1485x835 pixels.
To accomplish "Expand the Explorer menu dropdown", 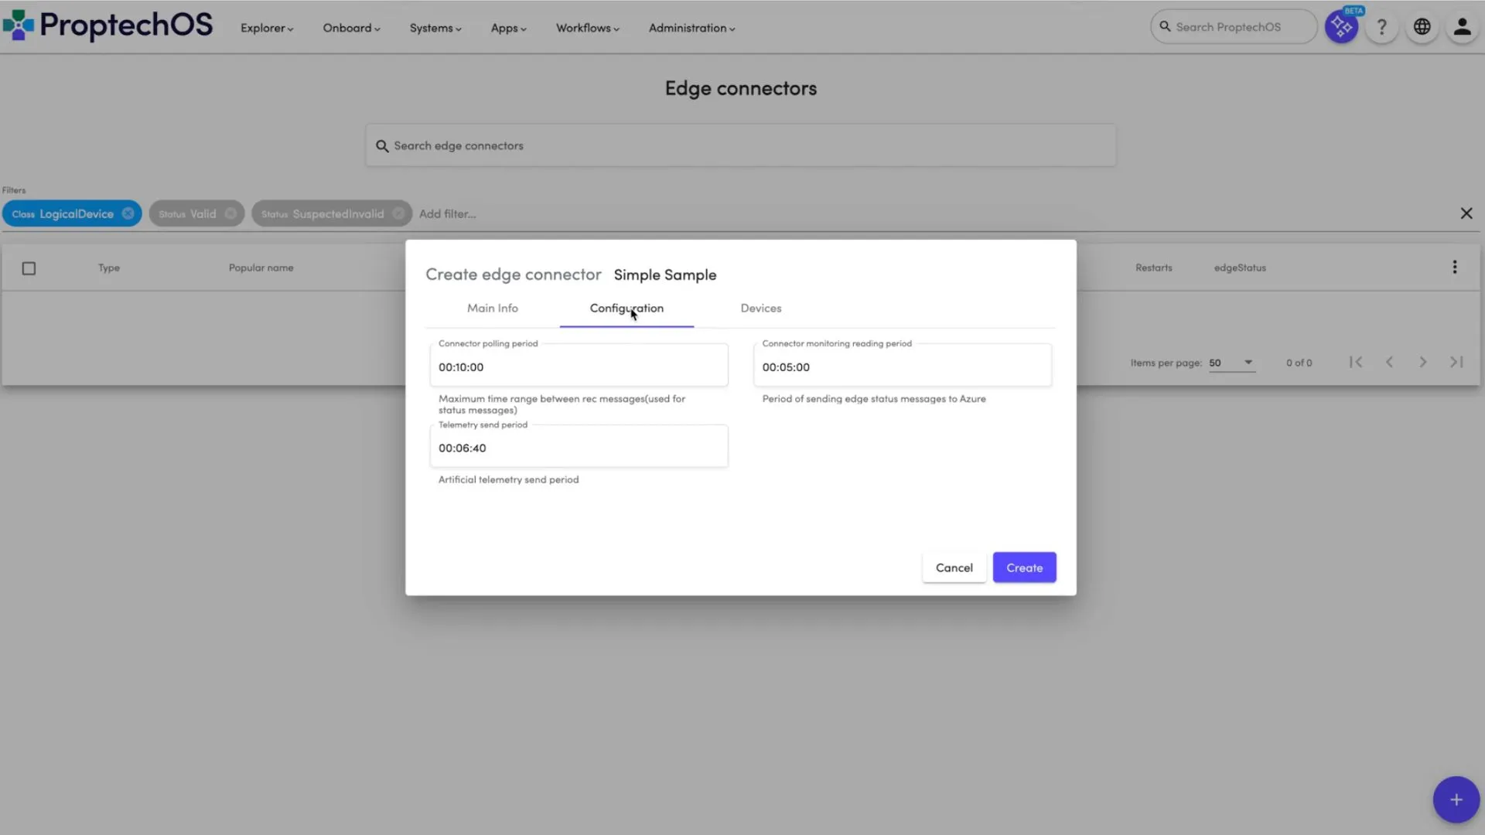I will 267,28.
